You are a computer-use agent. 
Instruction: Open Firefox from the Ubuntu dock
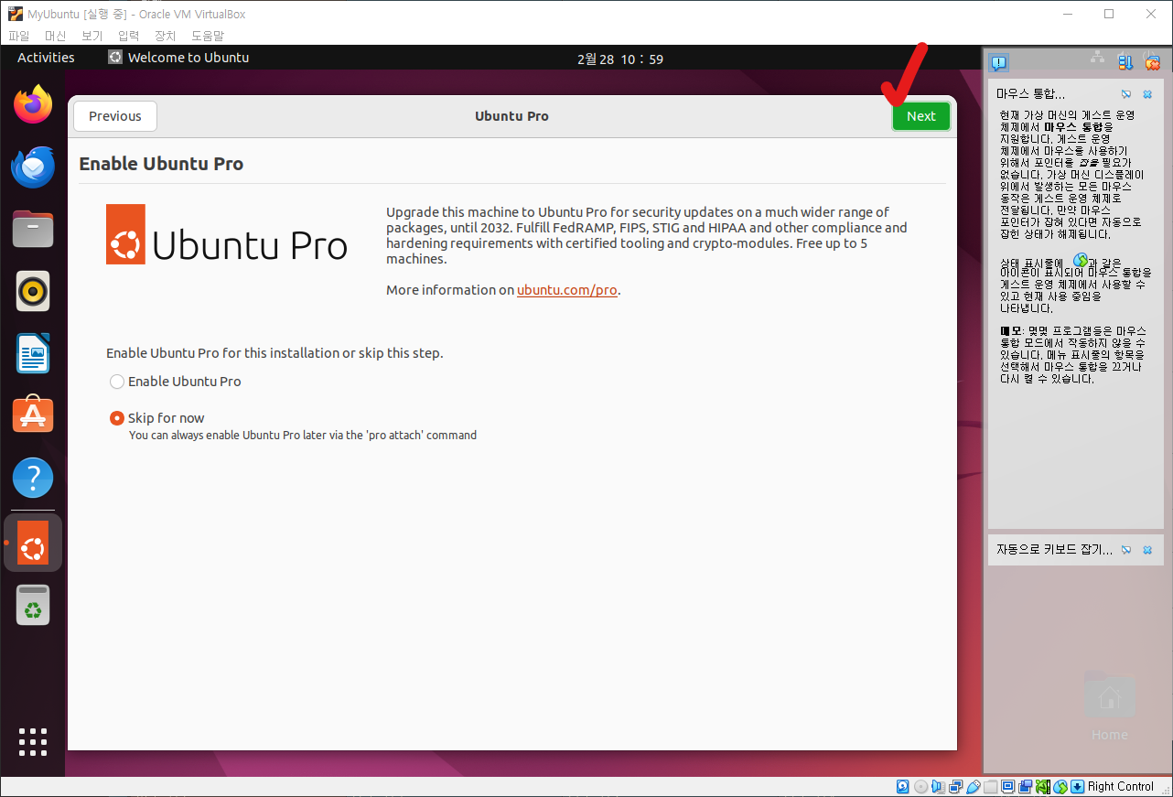coord(33,104)
